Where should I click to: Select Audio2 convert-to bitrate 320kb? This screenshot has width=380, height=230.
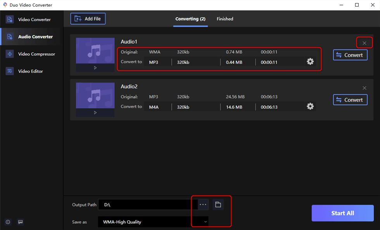tap(183, 107)
